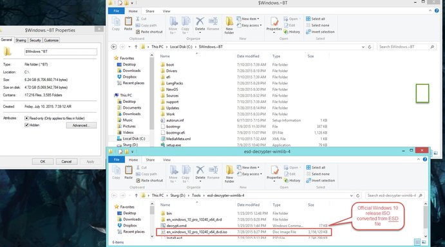This screenshot has width=445, height=247.
Task: Click Search esd-decrypter-wimlib-4 search box
Action: click(x=395, y=196)
